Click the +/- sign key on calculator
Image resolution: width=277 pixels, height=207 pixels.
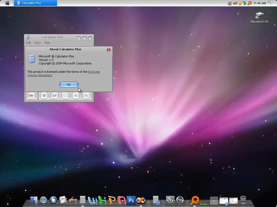(55, 96)
